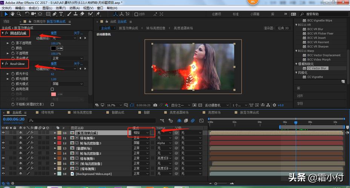Screen dimensions: 350x188
Task: Open the composition flowchart icon
Action: coord(268,105)
